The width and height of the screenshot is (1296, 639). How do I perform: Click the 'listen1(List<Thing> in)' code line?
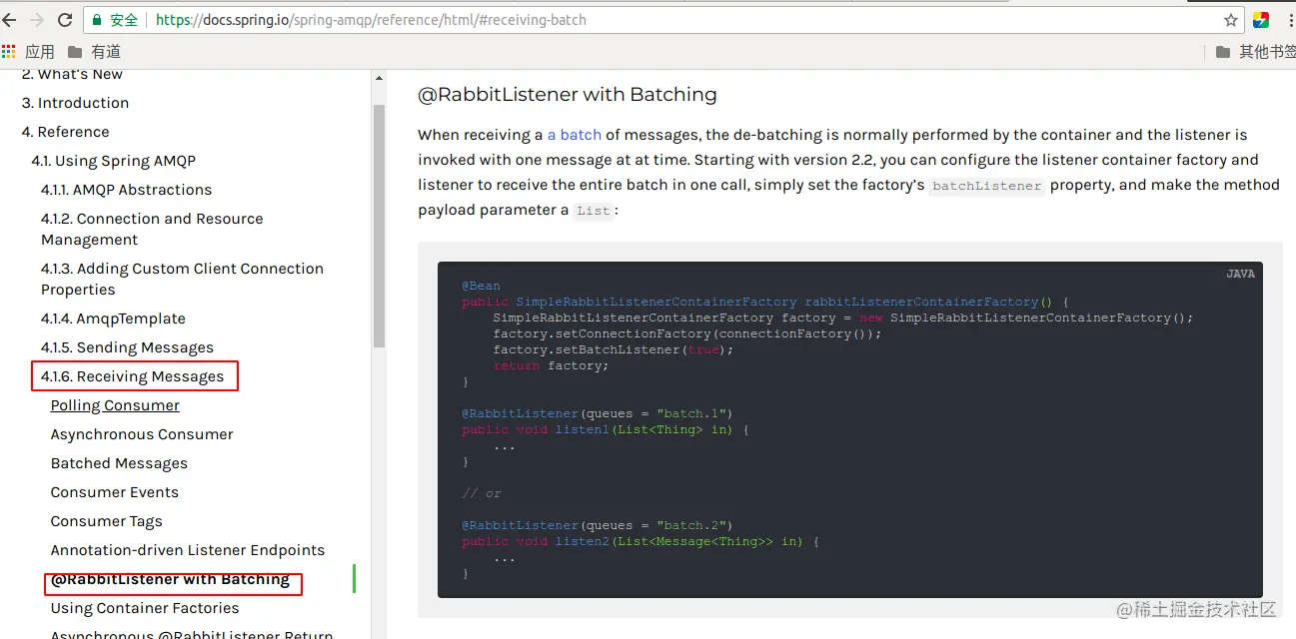pos(606,429)
